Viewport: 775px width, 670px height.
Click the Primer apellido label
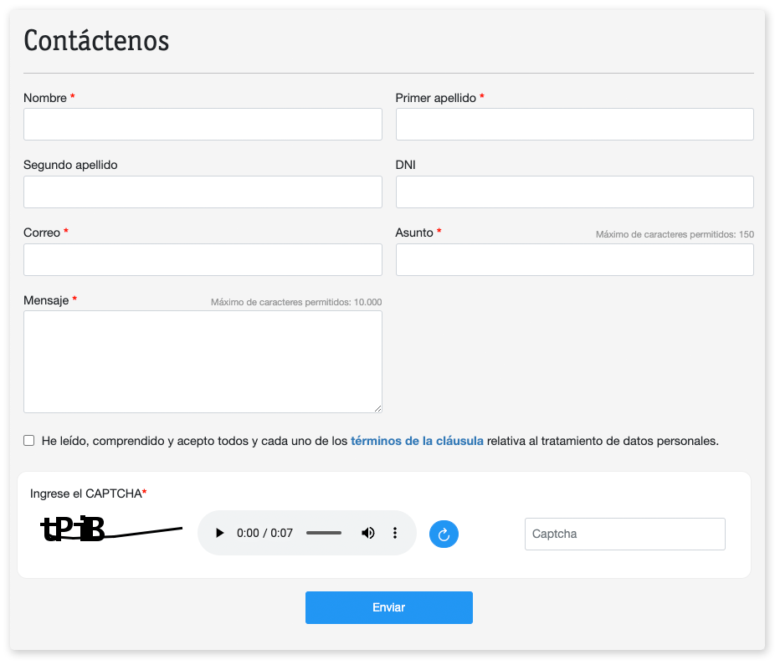pyautogui.click(x=435, y=98)
